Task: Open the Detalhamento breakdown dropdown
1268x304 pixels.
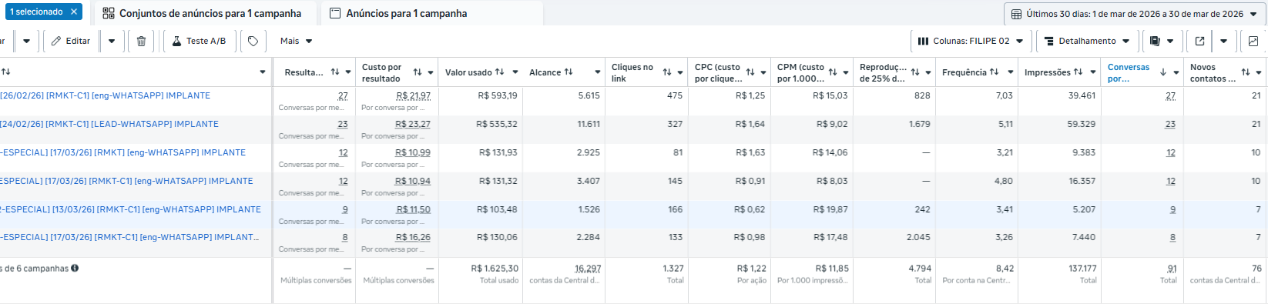Action: tap(1087, 41)
